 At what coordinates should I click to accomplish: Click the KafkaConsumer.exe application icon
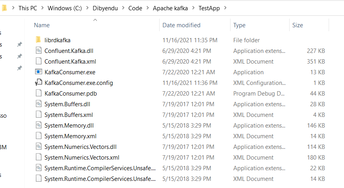coord(39,72)
